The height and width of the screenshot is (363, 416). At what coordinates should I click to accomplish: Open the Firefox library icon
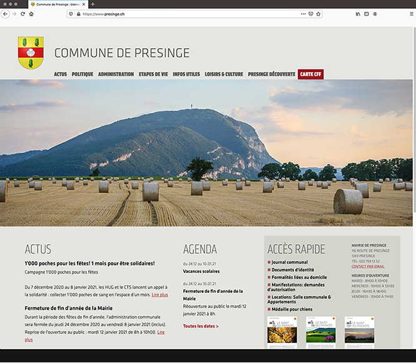click(358, 13)
